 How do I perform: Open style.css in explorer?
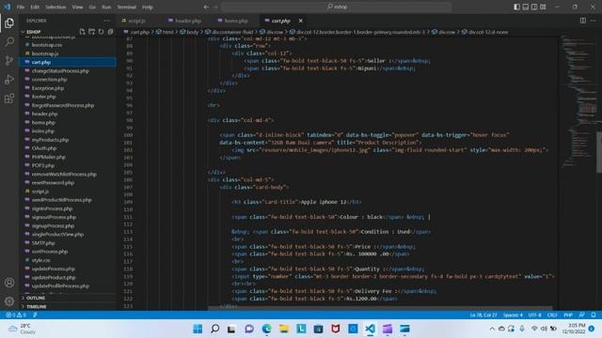point(68,260)
